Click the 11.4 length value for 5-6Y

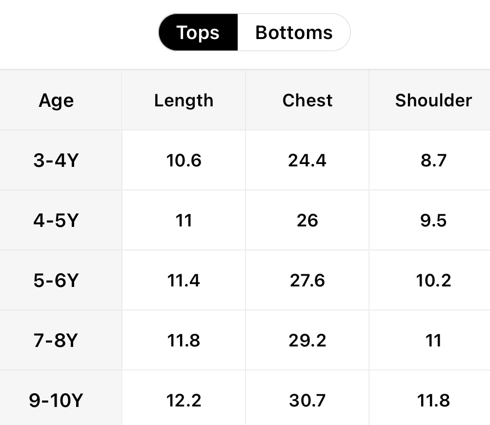pyautogui.click(x=184, y=281)
